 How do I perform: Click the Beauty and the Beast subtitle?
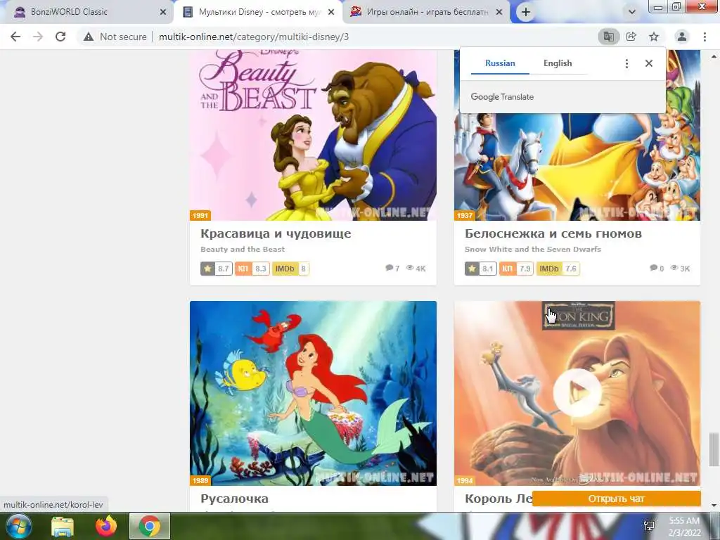243,250
